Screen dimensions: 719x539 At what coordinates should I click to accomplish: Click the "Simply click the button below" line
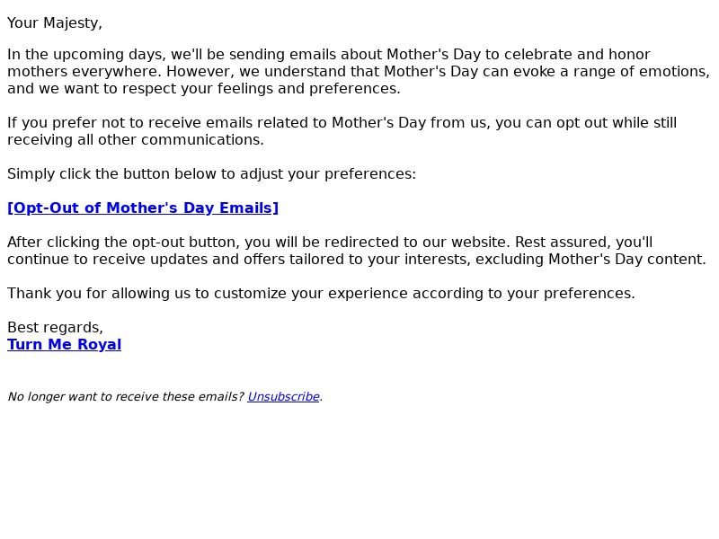point(211,174)
